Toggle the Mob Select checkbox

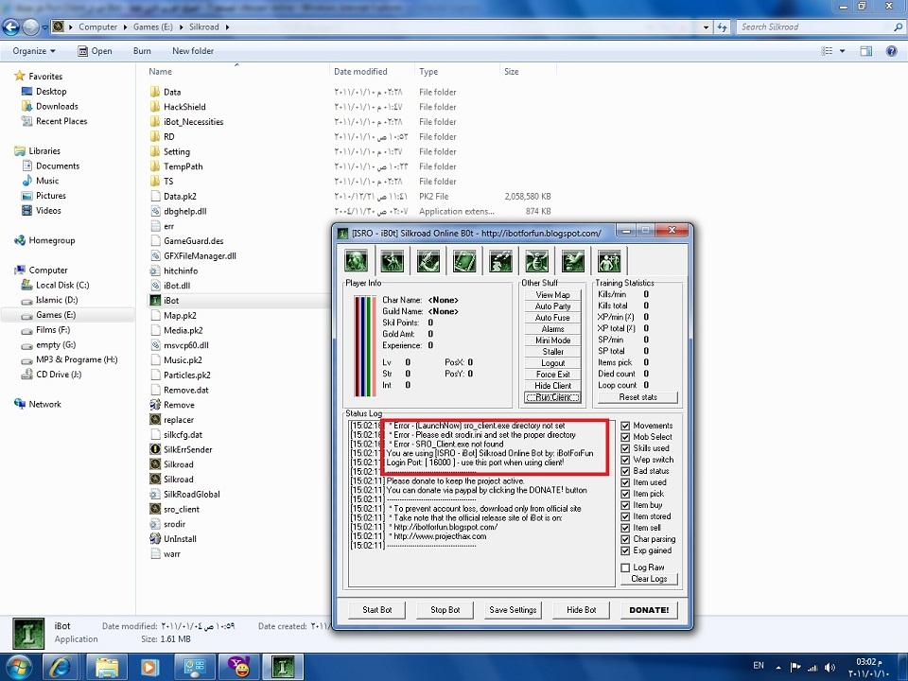(x=625, y=437)
